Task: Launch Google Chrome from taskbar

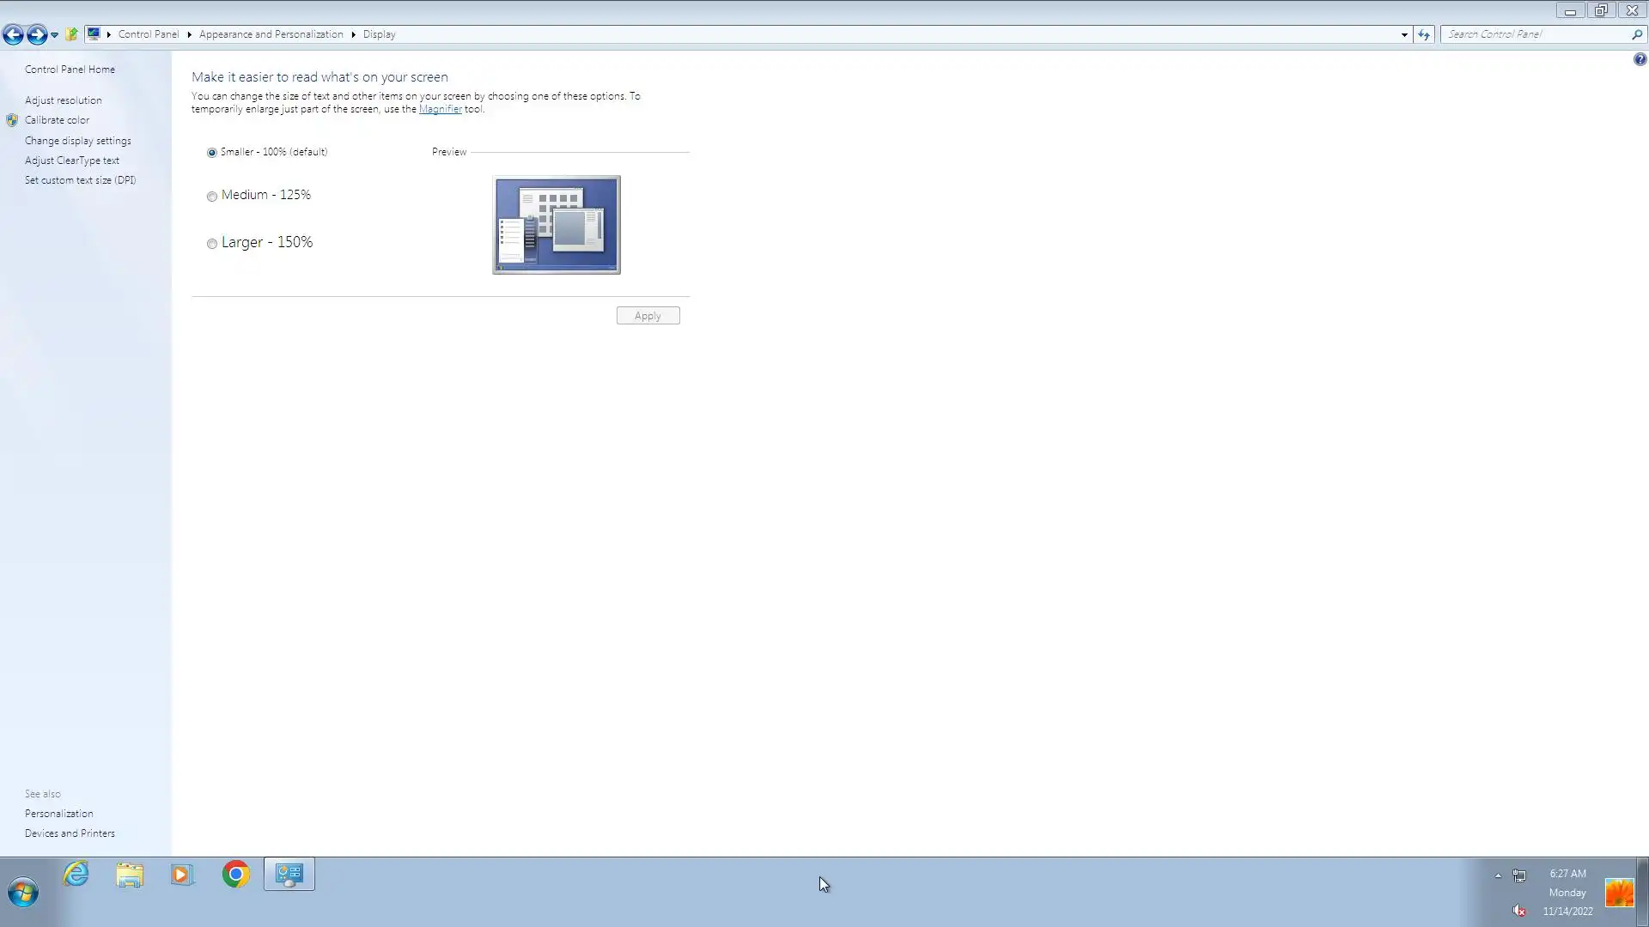Action: (x=236, y=875)
